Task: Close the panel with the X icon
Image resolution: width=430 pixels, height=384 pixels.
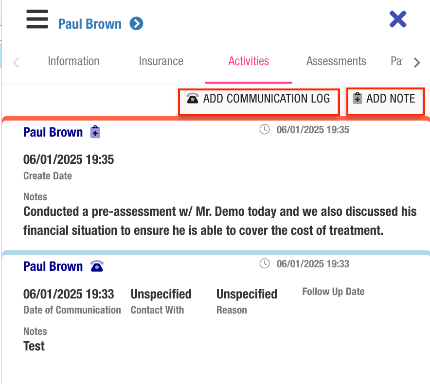Action: coord(398,19)
